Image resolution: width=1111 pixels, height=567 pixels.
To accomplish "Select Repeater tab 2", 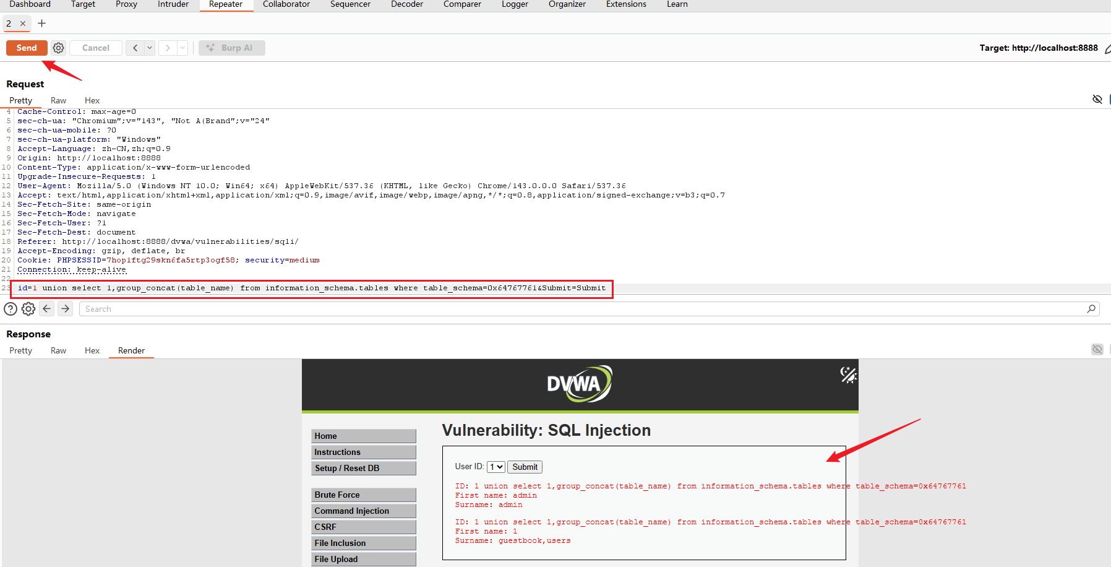I will click(x=9, y=24).
